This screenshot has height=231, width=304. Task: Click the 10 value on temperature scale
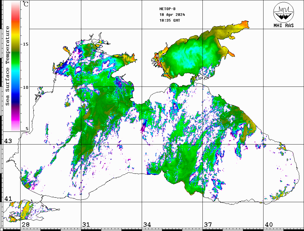[x=25, y=87]
